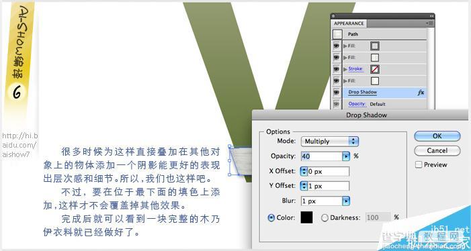
Task: Open the Opacity value arrow popup
Action: point(346,156)
